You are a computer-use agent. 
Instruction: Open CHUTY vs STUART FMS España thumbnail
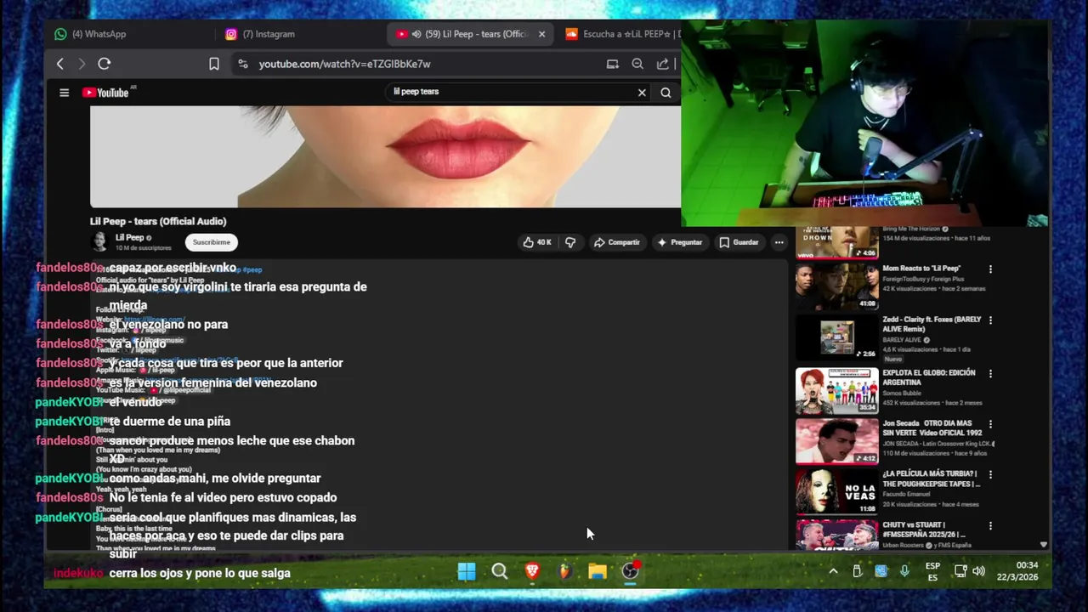(836, 535)
